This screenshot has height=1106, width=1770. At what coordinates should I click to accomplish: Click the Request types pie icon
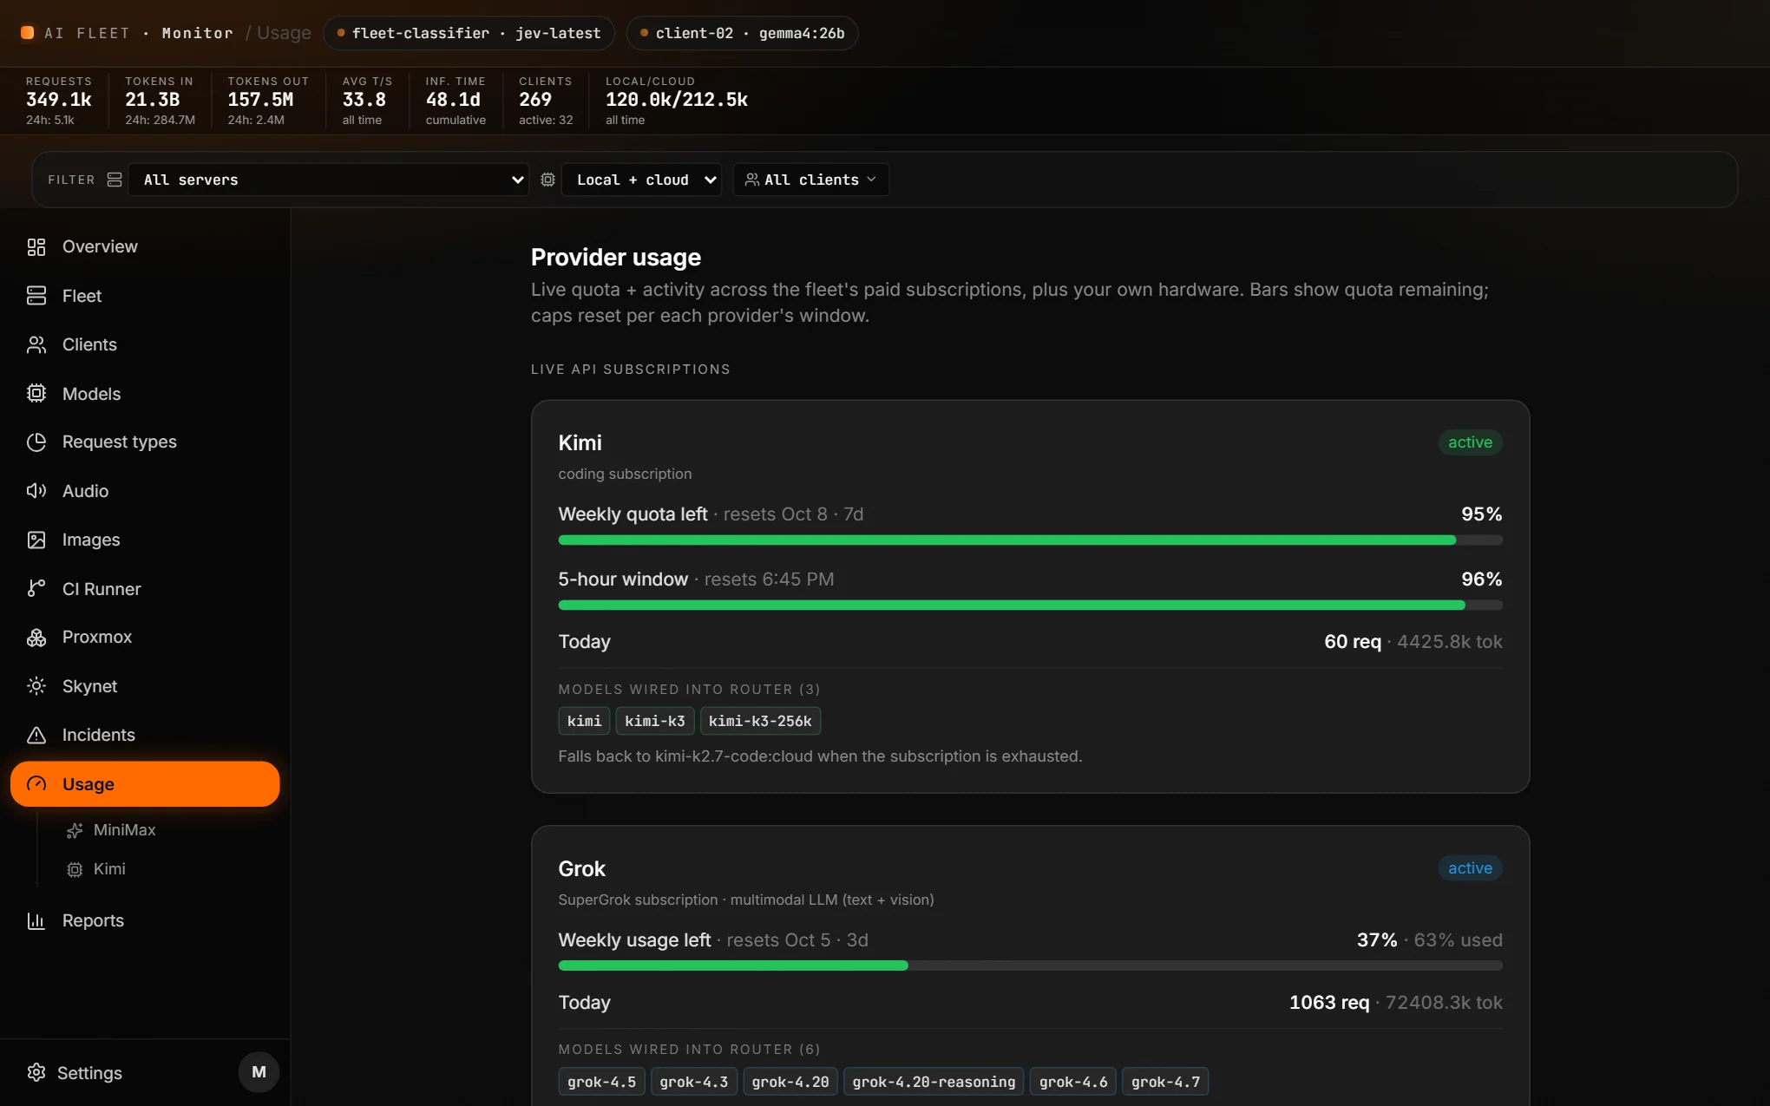coord(36,442)
